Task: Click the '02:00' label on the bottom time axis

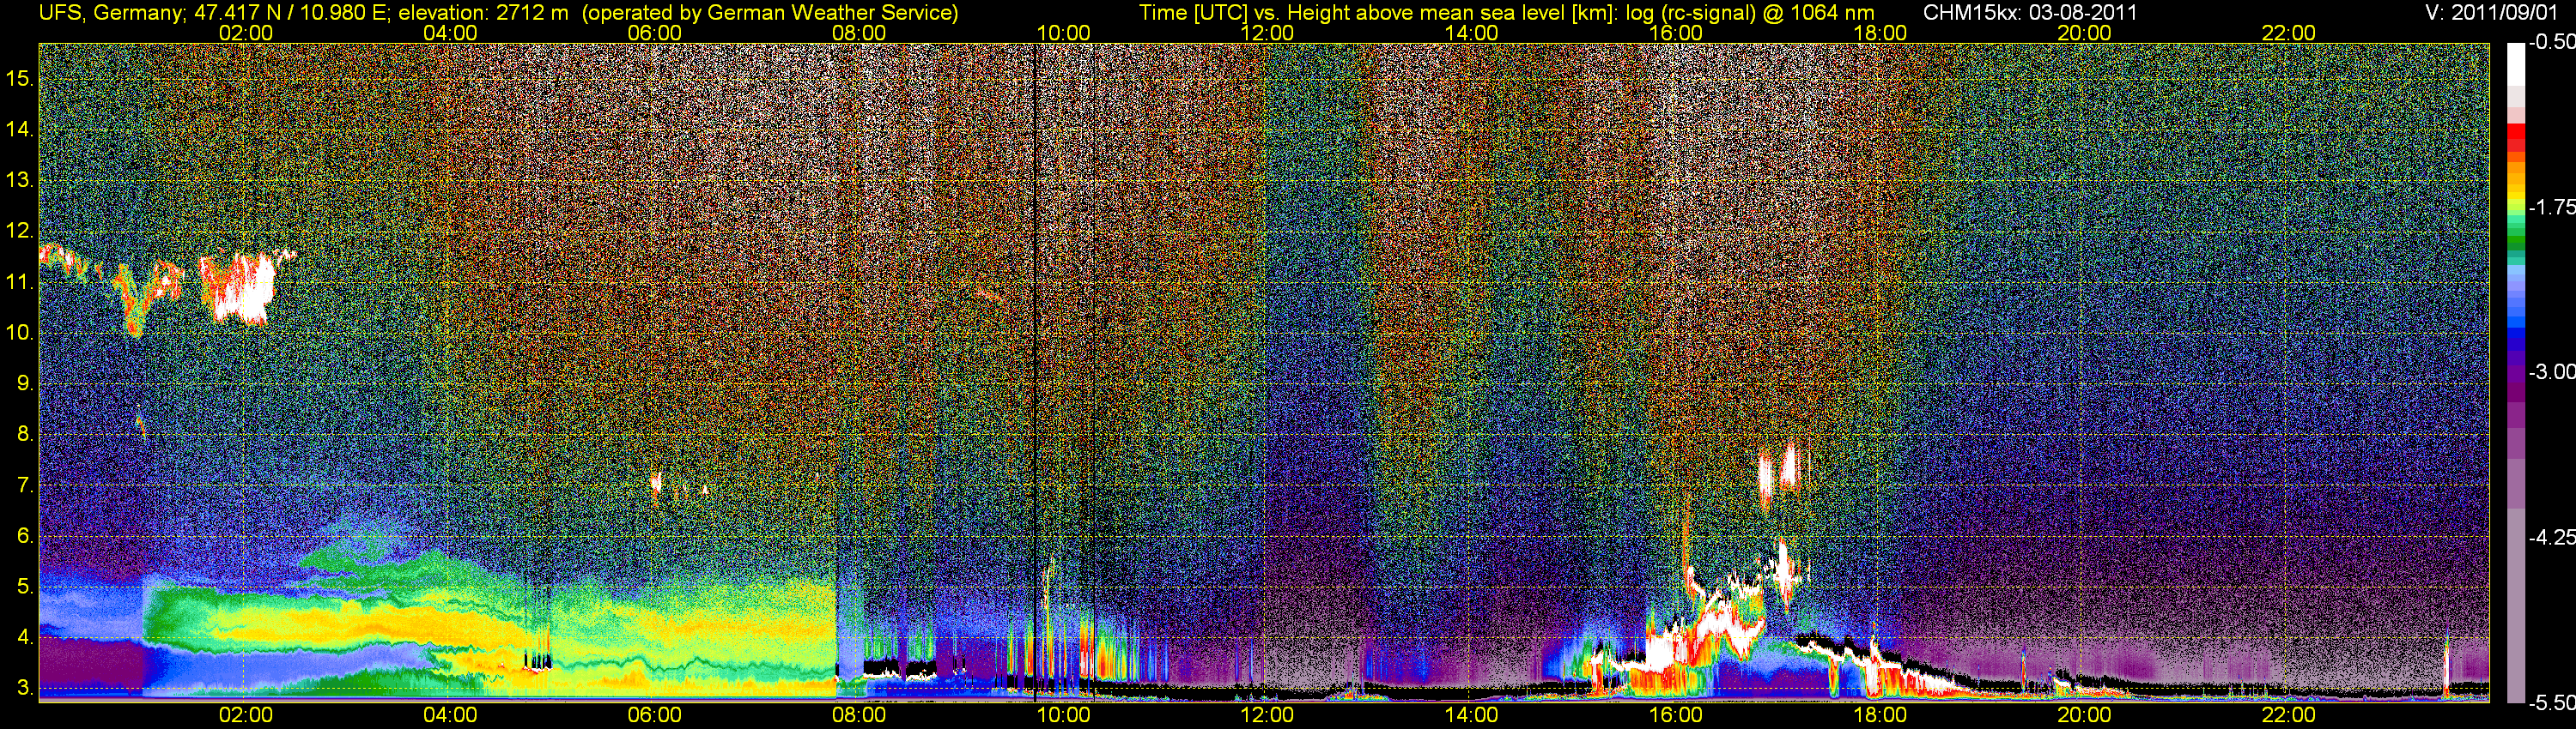Action: click(x=245, y=715)
